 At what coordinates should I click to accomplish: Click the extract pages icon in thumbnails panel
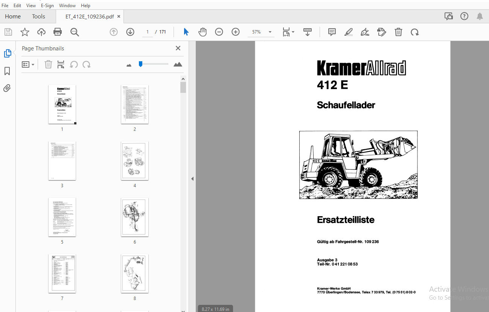pyautogui.click(x=61, y=64)
